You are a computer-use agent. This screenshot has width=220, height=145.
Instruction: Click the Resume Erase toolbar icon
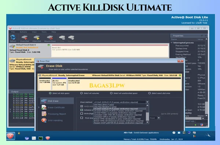tap(50, 38)
